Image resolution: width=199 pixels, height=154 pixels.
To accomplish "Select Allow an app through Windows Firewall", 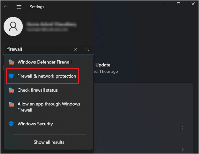I will 49,107.
